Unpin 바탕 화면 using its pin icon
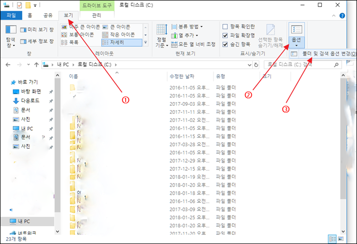The image size is (357, 244). click(x=51, y=91)
